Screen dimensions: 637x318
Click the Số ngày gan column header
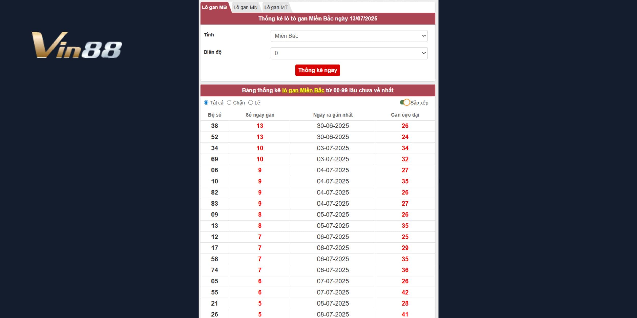pyautogui.click(x=260, y=115)
